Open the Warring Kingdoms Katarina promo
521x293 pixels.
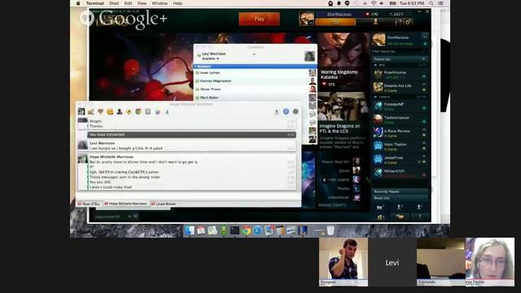coord(344,61)
